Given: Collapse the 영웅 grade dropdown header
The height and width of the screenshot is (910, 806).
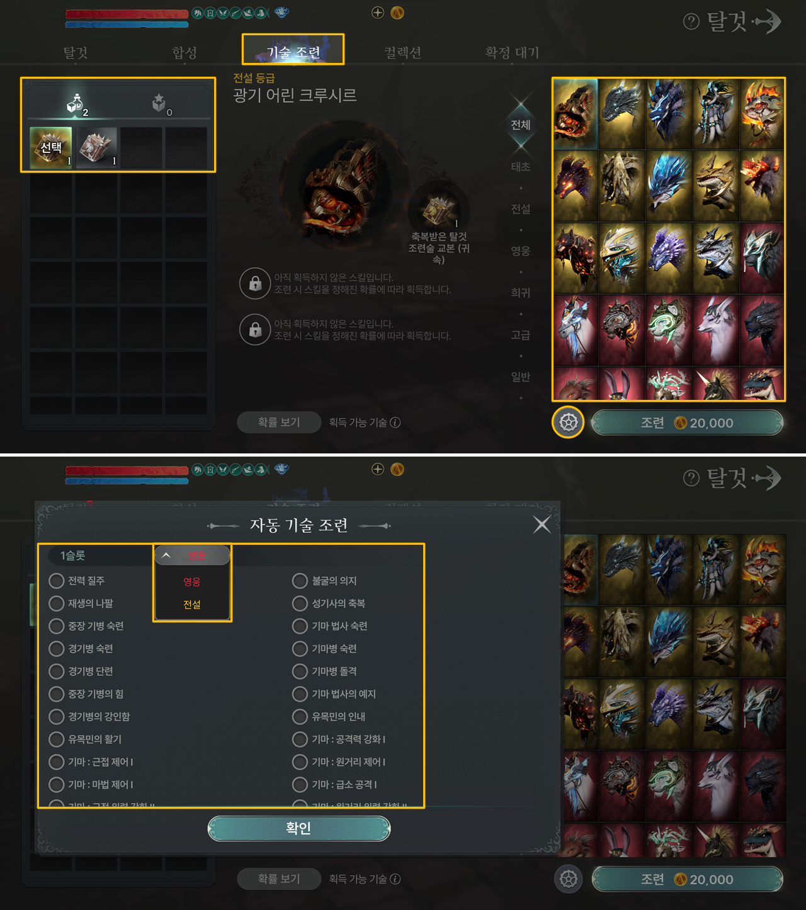Looking at the screenshot, I should coord(192,555).
